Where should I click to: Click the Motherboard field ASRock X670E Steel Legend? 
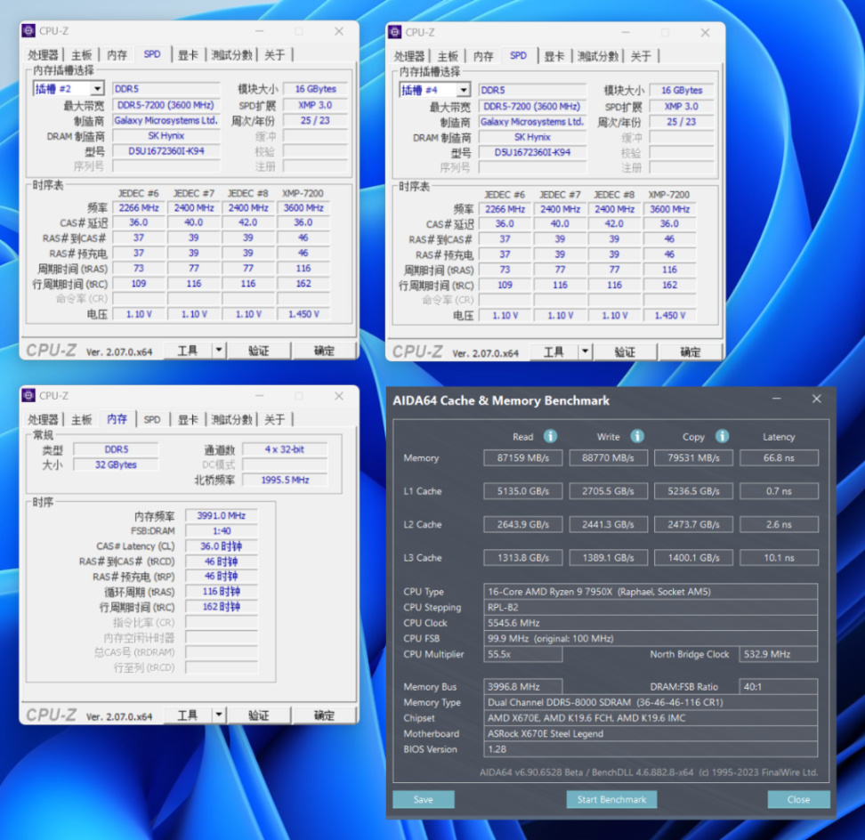pos(651,733)
